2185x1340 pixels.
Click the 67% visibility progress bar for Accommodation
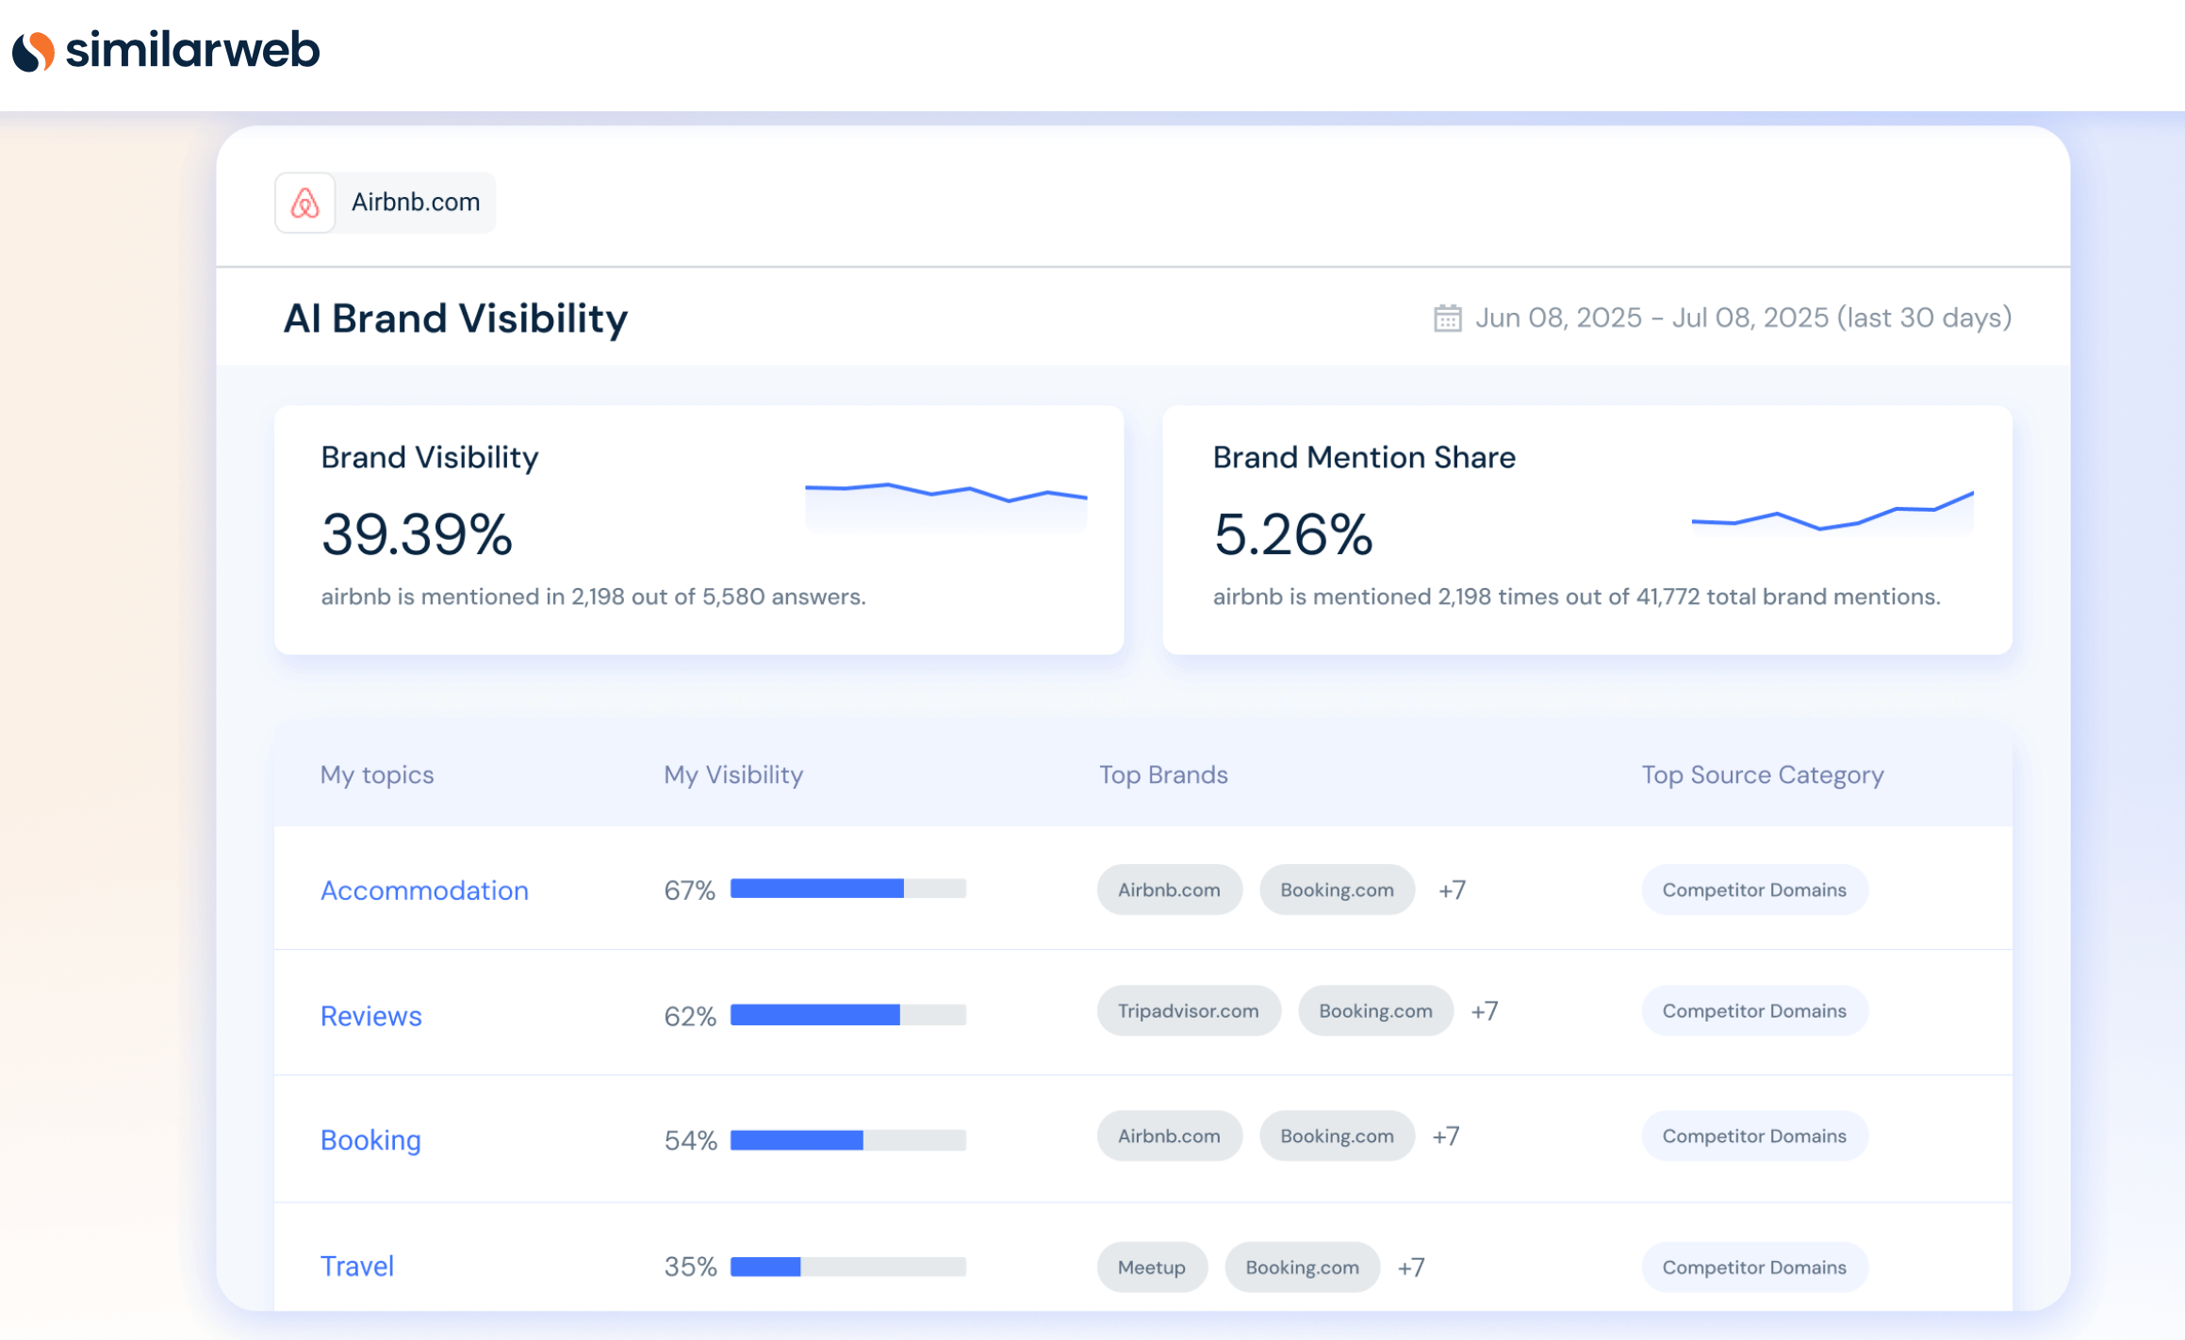coord(846,888)
